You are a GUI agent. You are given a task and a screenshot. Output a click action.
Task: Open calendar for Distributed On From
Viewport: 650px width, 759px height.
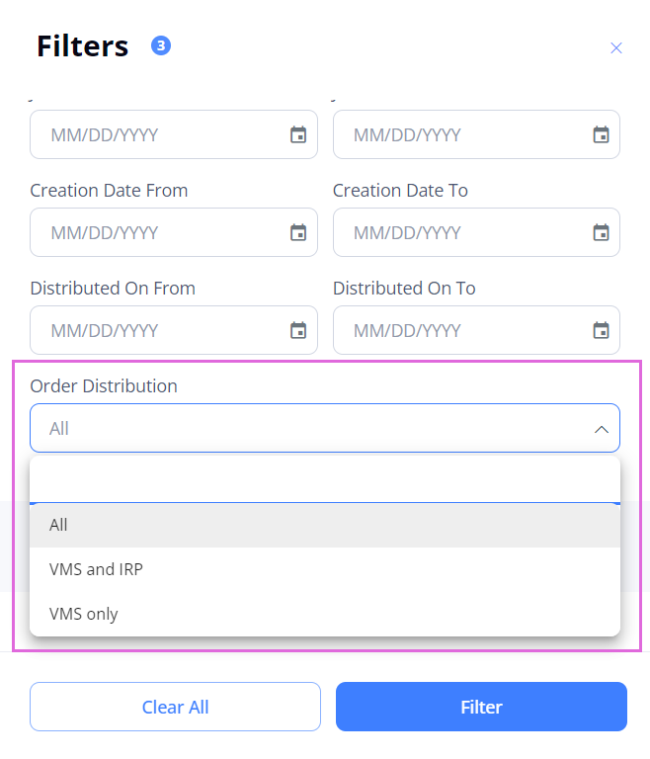click(298, 330)
